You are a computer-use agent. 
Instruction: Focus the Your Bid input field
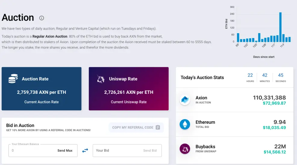[127, 151]
